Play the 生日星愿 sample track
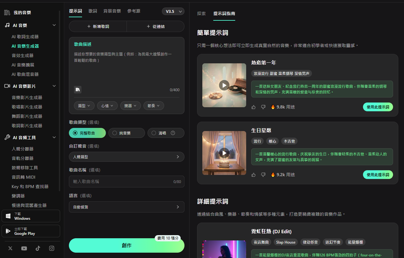This screenshot has height=258, width=404. [x=224, y=153]
